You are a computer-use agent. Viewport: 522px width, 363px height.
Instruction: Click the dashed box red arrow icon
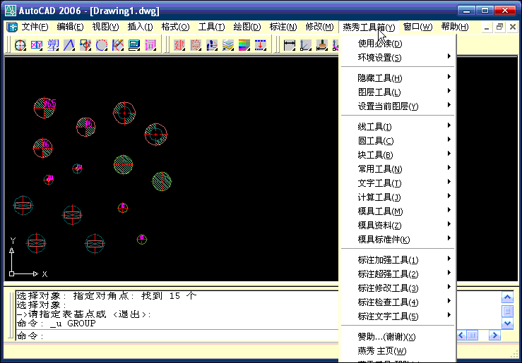(x=261, y=45)
